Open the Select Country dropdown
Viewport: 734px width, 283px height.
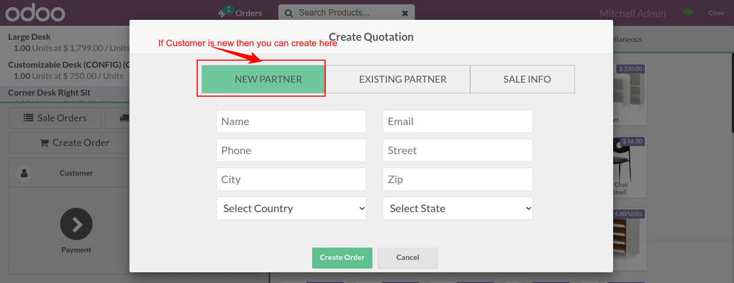(291, 208)
